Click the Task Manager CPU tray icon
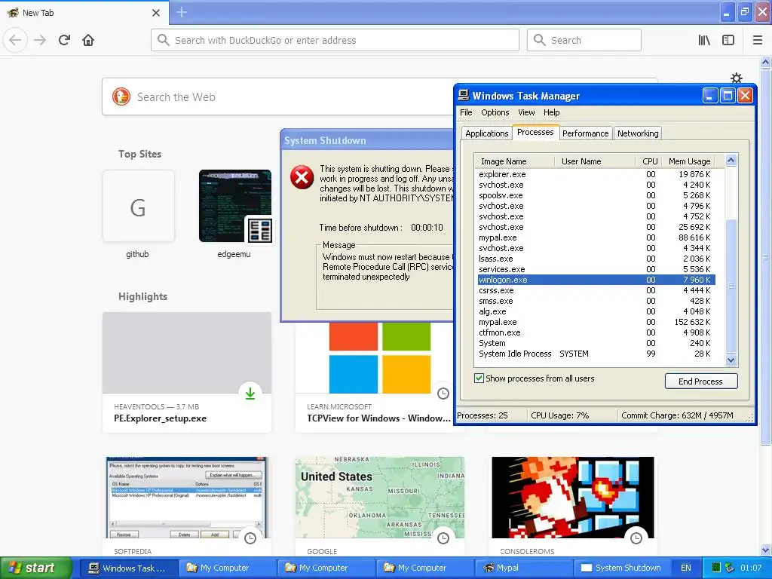The width and height of the screenshot is (772, 579). tap(716, 568)
